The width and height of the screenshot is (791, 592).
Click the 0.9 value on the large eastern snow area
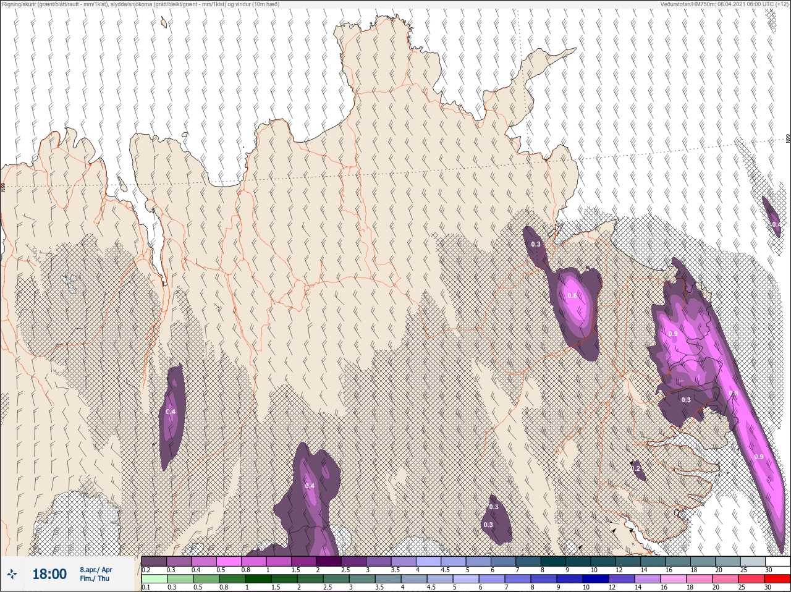click(x=673, y=334)
